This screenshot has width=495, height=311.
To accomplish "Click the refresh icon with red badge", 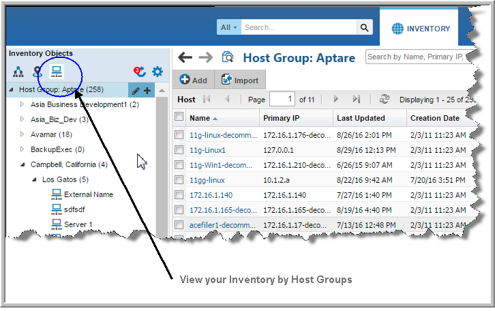I will [139, 71].
